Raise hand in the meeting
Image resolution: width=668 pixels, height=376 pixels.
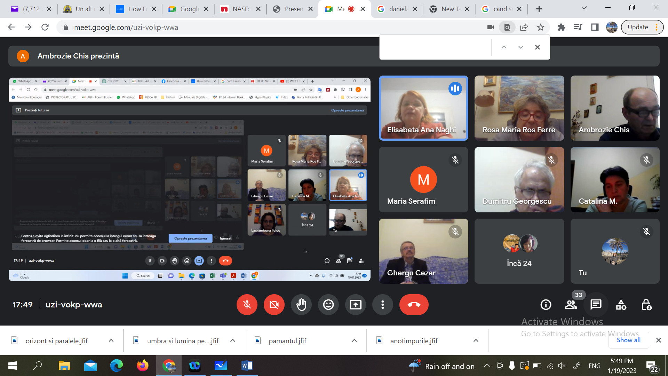coord(301,305)
